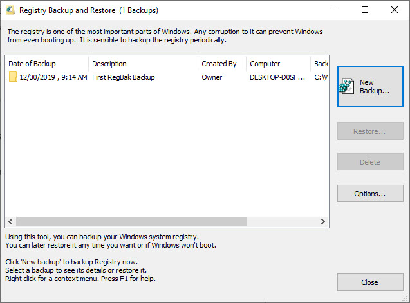
Task: Open the Options dialog
Action: [370, 193]
